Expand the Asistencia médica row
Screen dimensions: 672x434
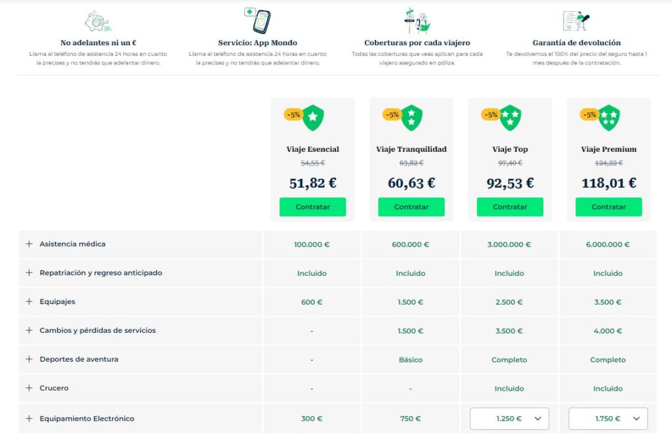point(29,244)
